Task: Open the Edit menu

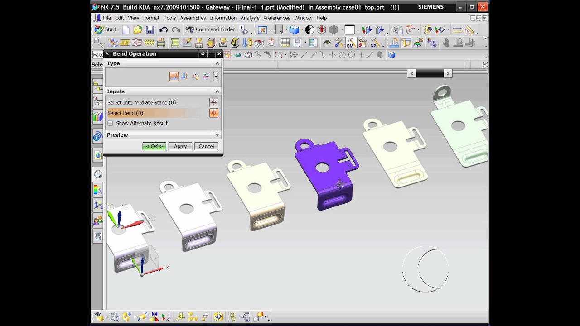Action: coord(119,18)
